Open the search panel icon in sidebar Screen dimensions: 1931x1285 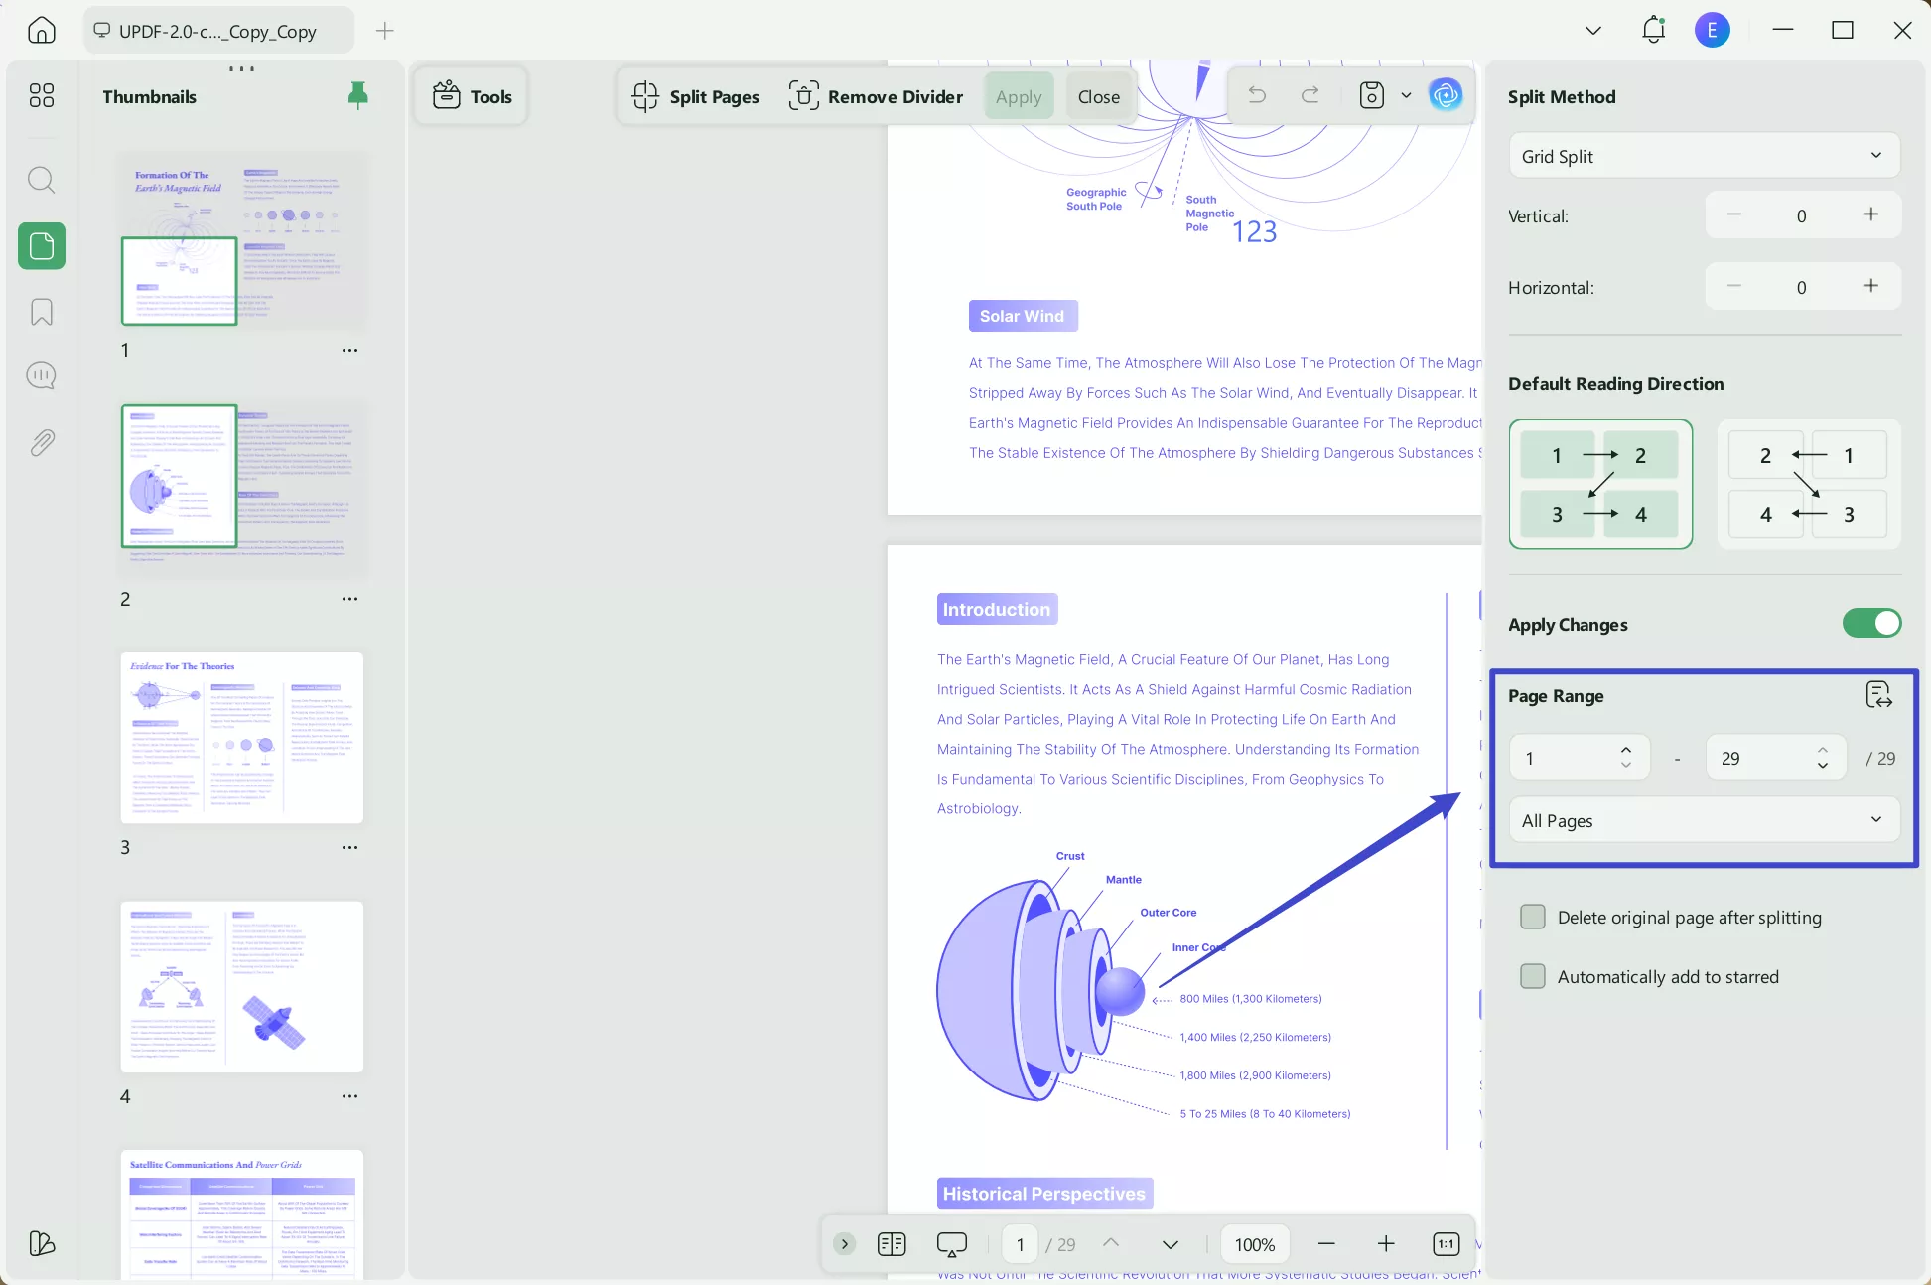click(x=41, y=180)
